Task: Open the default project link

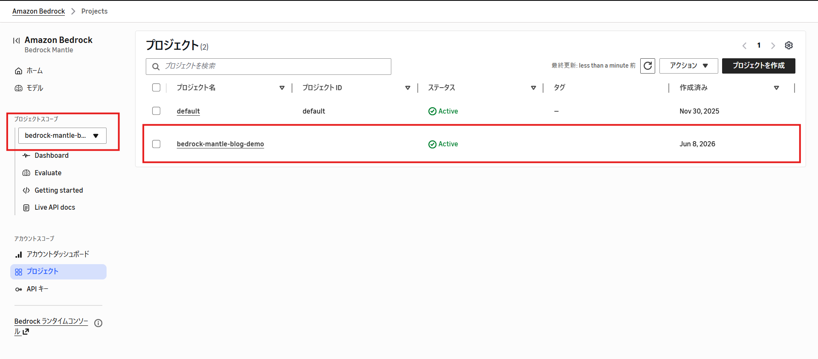Action: click(188, 111)
